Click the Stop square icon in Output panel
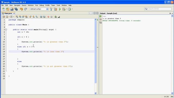 pos(101,19)
